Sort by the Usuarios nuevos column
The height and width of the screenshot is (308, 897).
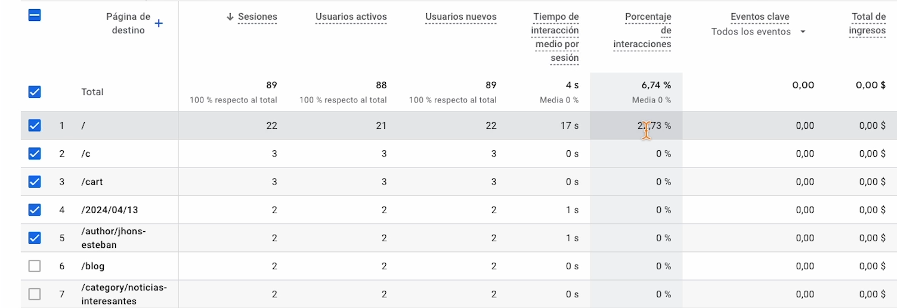(x=460, y=17)
